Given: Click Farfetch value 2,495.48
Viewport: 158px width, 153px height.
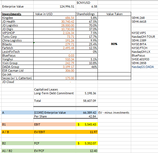Looking at the screenshot, I should point(55,48).
